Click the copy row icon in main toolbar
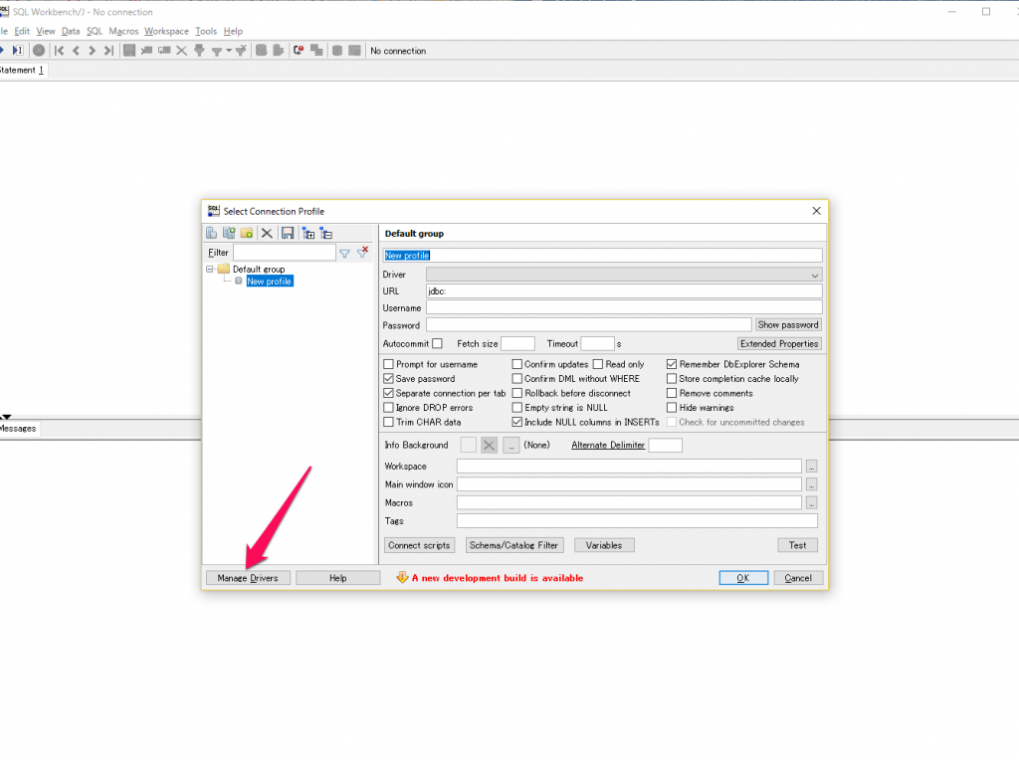The image size is (1019, 760). [x=164, y=50]
